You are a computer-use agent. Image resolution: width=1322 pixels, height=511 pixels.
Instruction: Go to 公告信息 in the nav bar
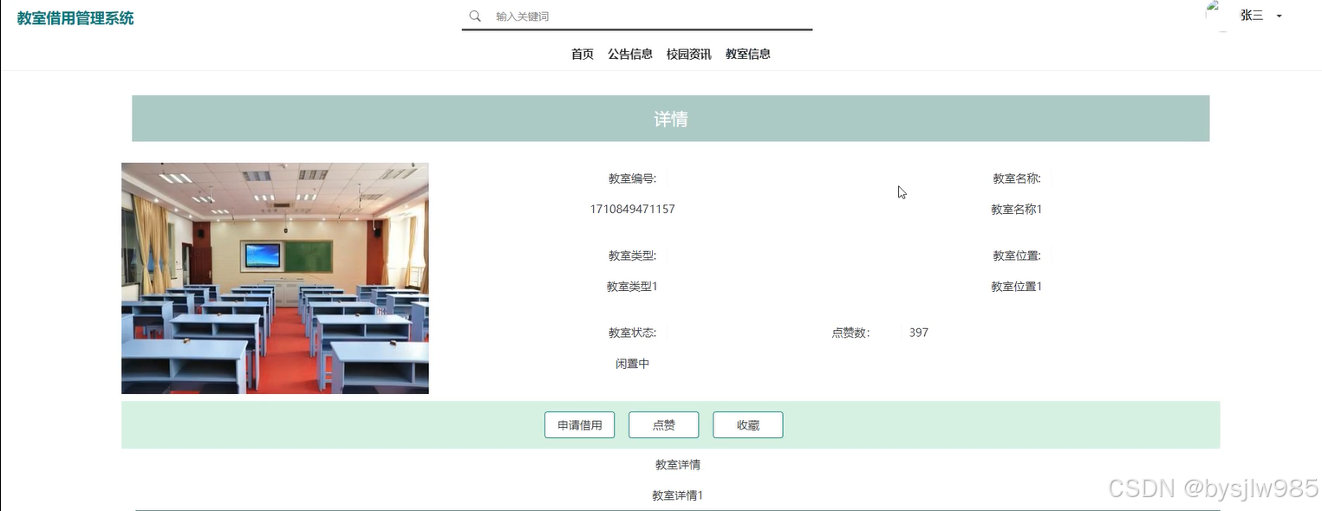coord(630,54)
